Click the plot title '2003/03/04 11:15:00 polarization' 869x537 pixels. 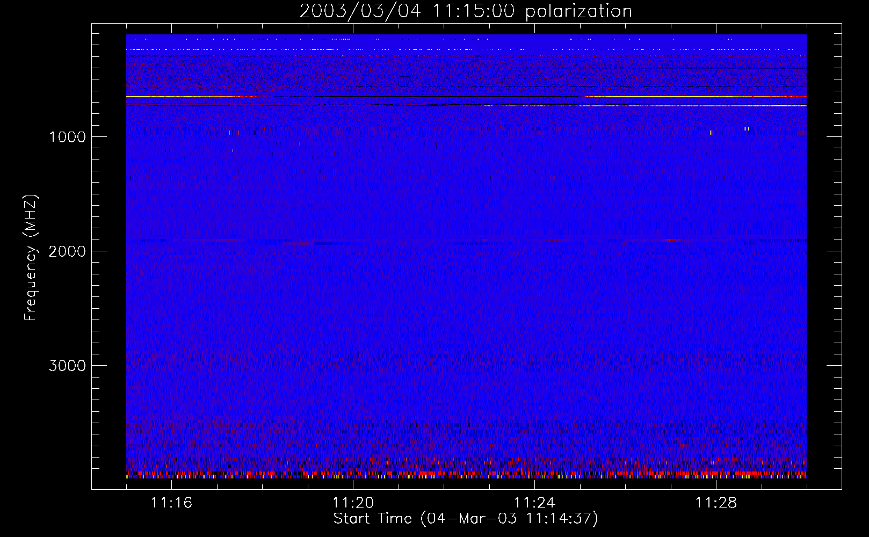(x=466, y=11)
